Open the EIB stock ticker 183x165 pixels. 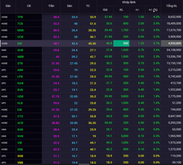(x=20, y=110)
